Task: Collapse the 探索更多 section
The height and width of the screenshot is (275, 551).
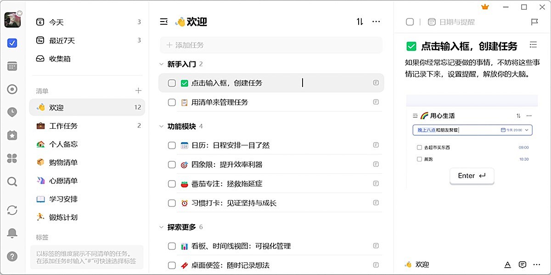Action: (x=161, y=226)
